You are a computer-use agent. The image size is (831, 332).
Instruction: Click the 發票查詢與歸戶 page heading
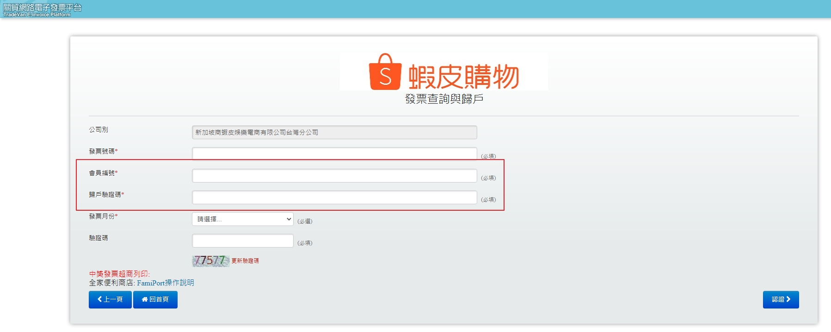tap(444, 99)
